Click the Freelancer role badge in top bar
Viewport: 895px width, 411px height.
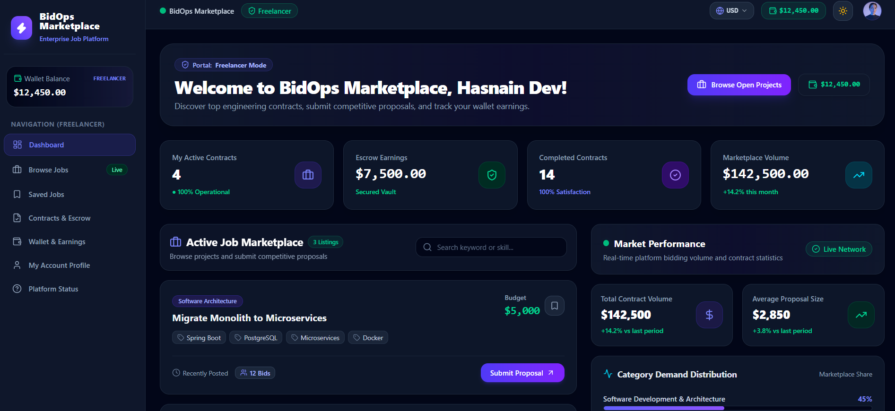tap(269, 11)
